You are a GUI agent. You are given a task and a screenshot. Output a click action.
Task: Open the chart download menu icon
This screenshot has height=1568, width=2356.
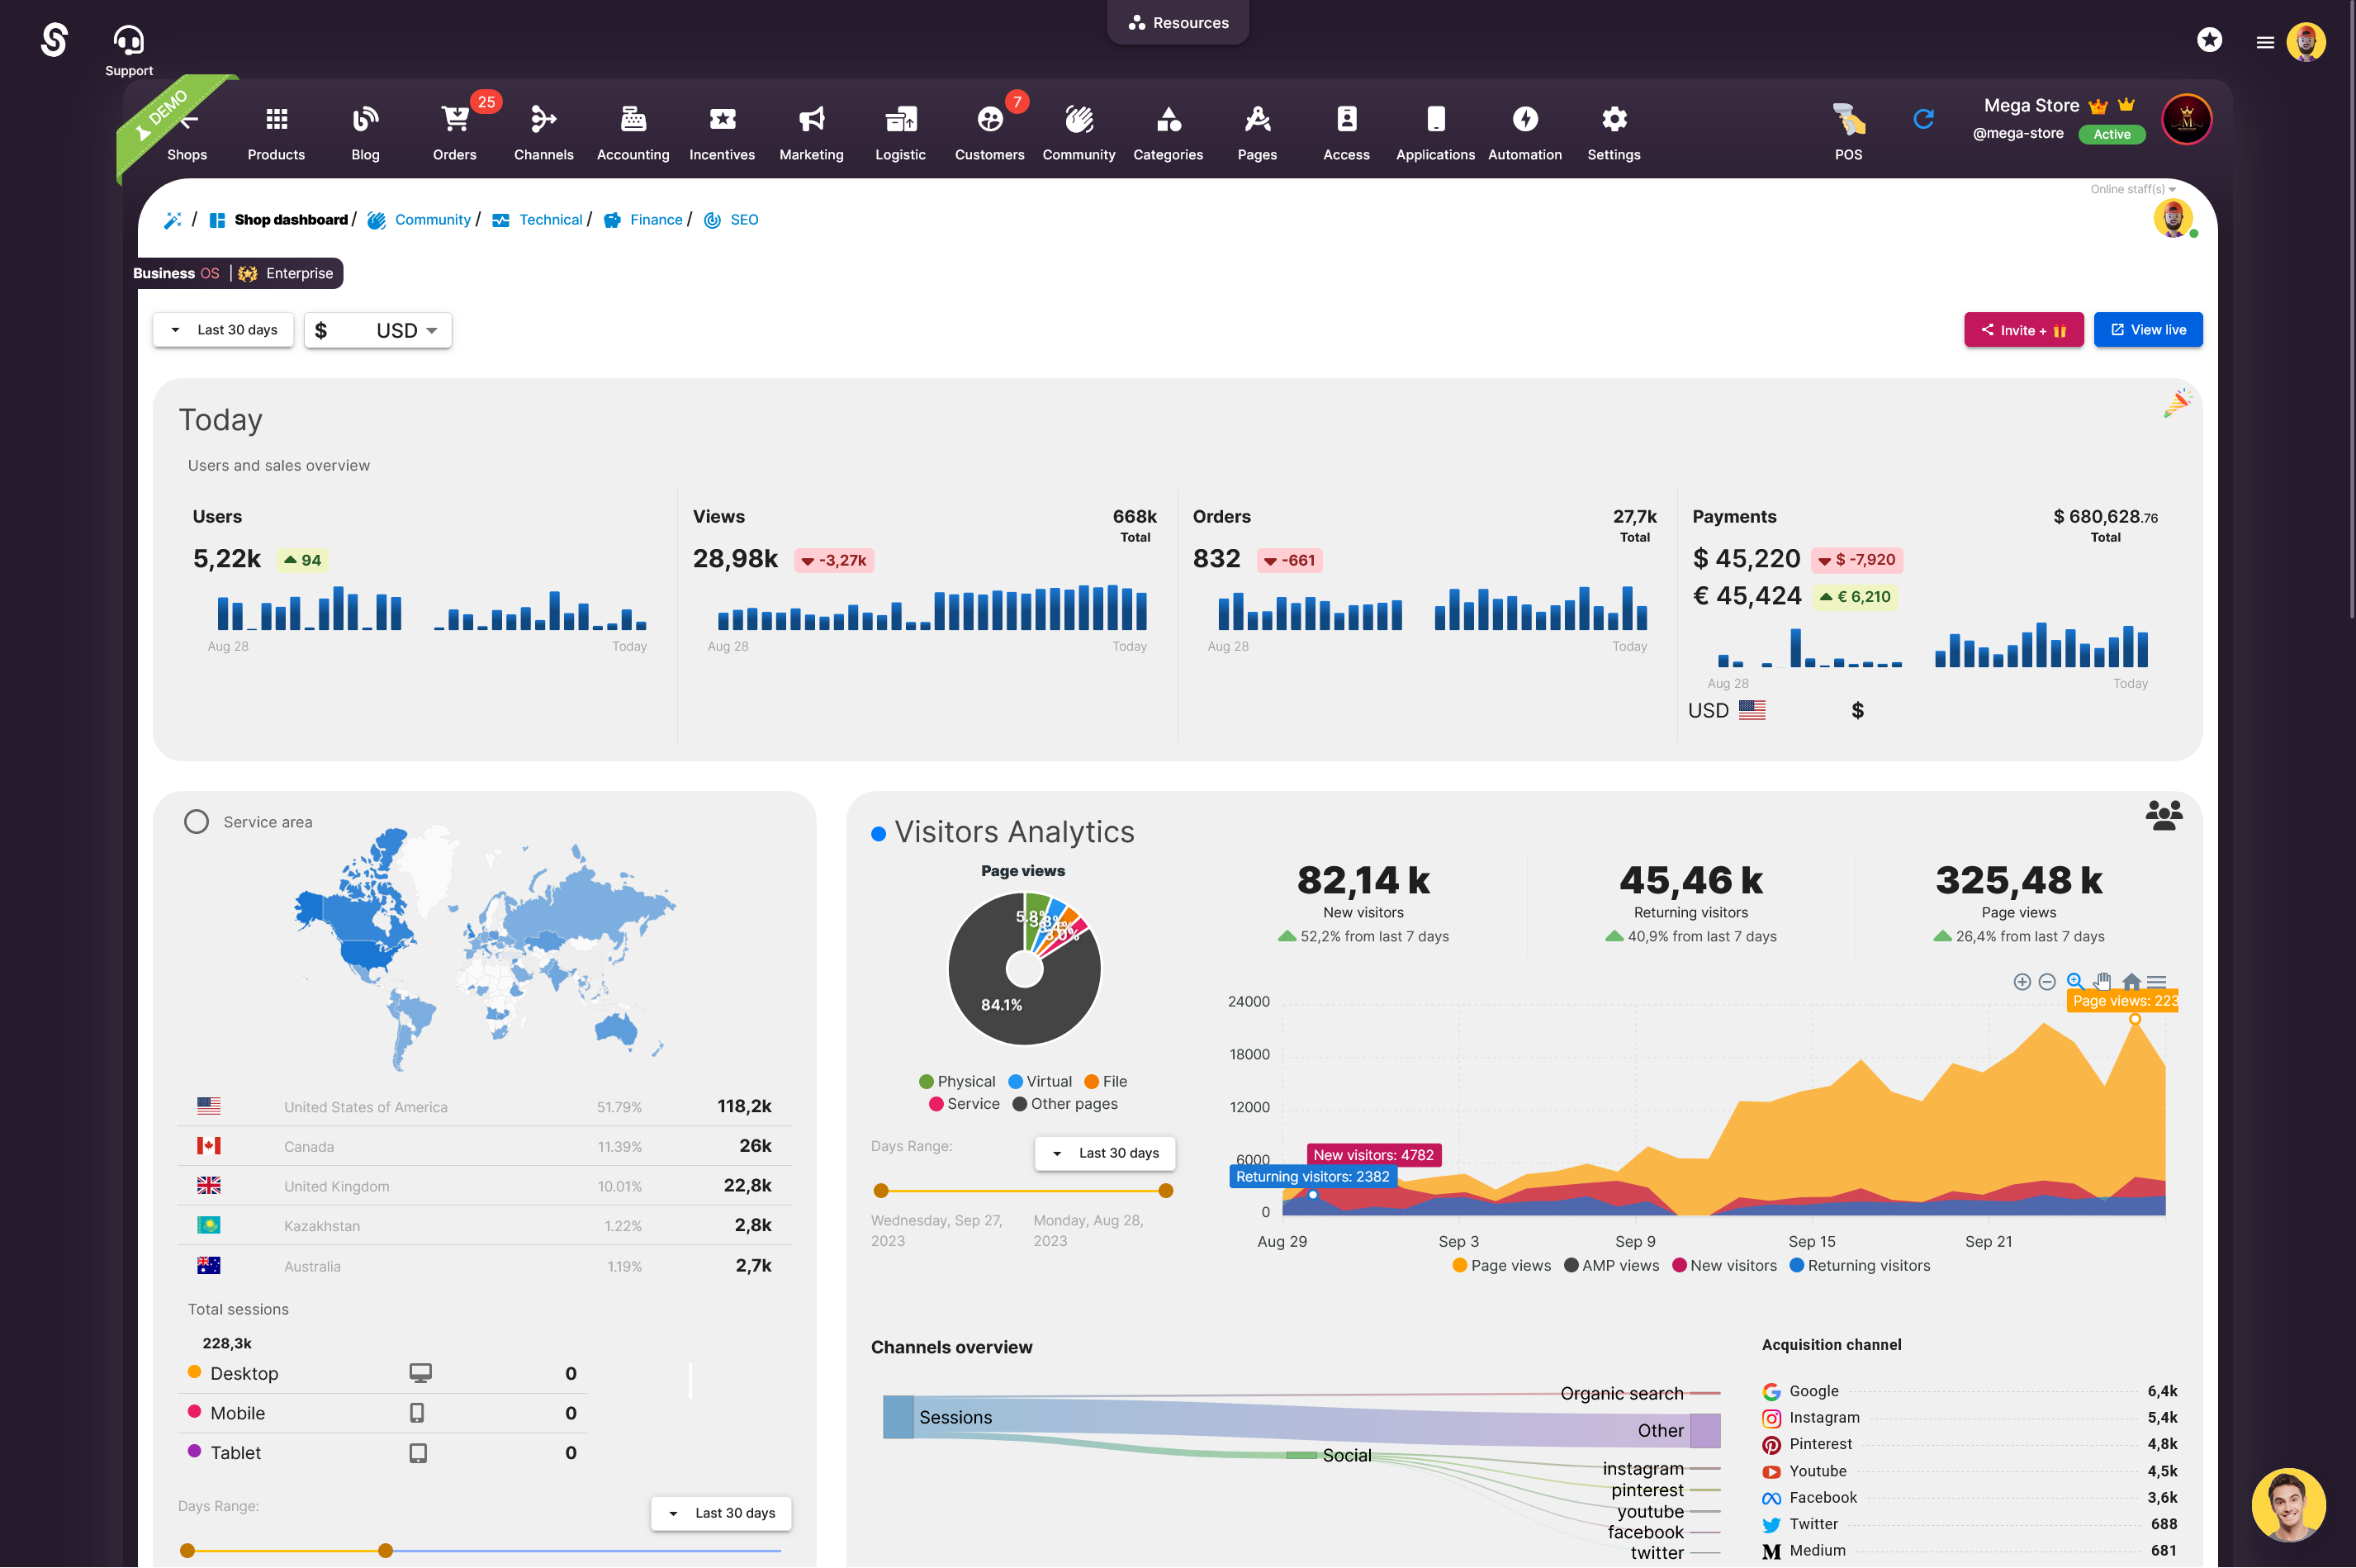(x=2157, y=981)
